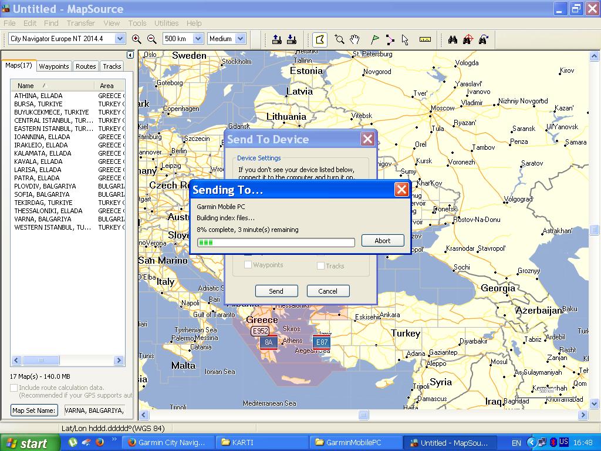Open the 500 km zoom scale dropdown
The width and height of the screenshot is (601, 451).
[x=198, y=39]
